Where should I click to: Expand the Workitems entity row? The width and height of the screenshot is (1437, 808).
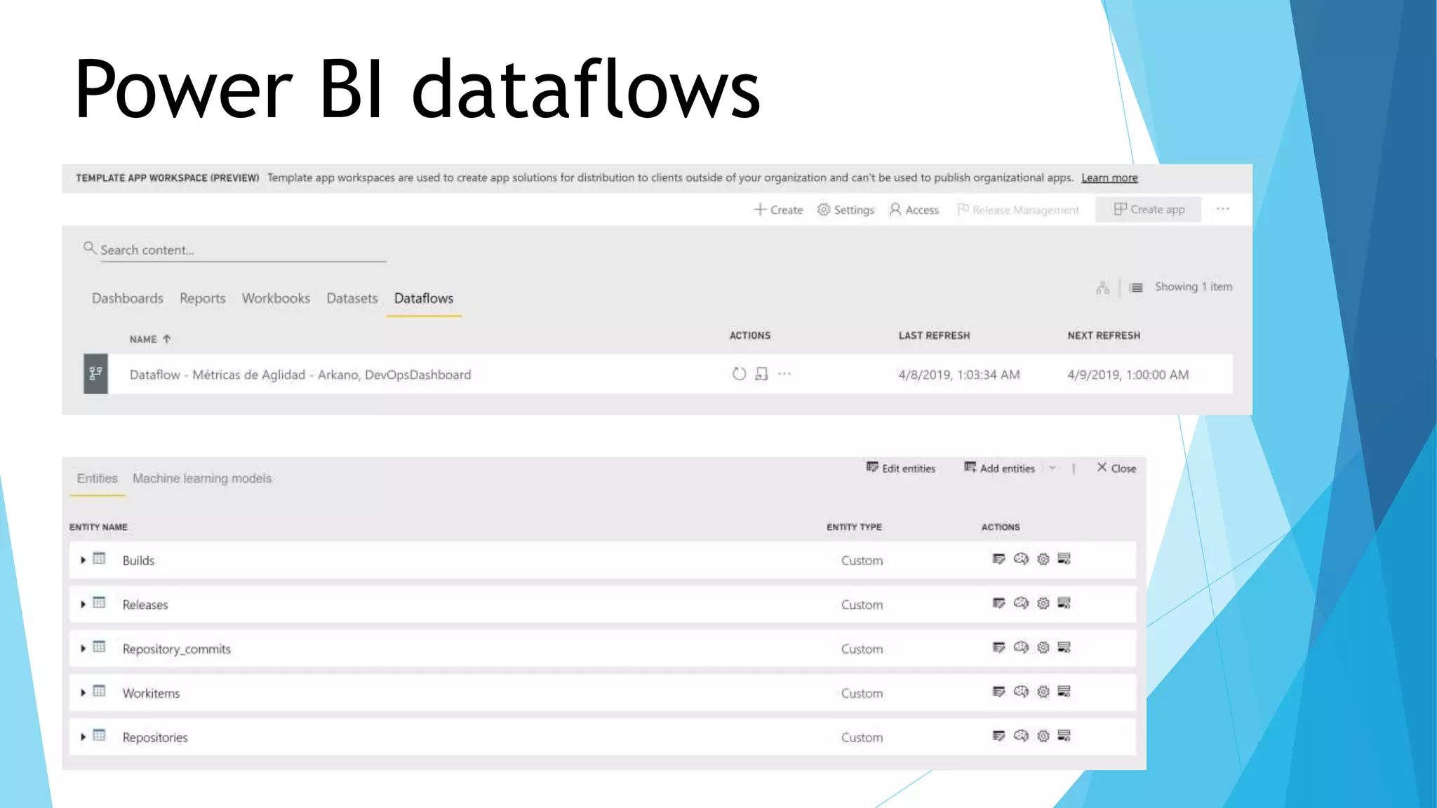click(x=83, y=693)
